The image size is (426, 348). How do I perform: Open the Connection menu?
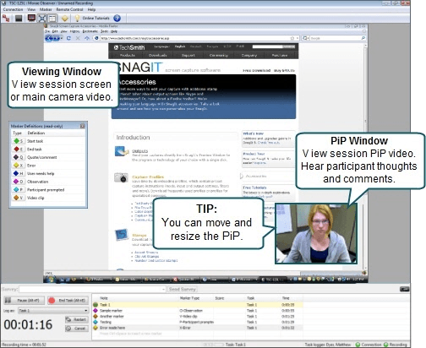13,9
